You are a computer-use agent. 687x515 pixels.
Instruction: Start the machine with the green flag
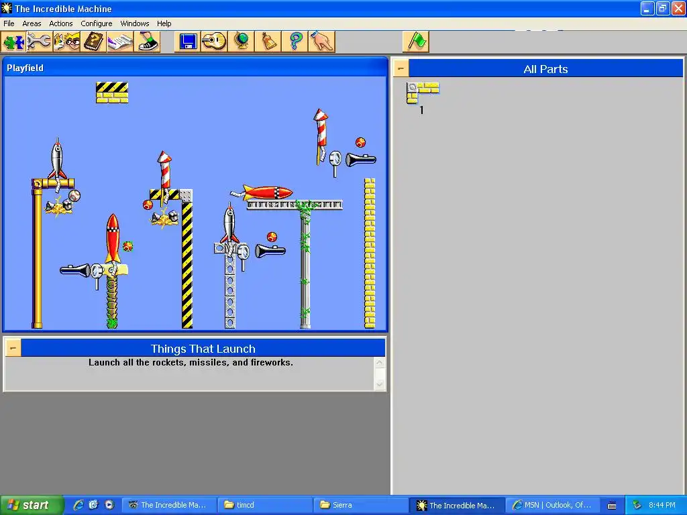[416, 42]
